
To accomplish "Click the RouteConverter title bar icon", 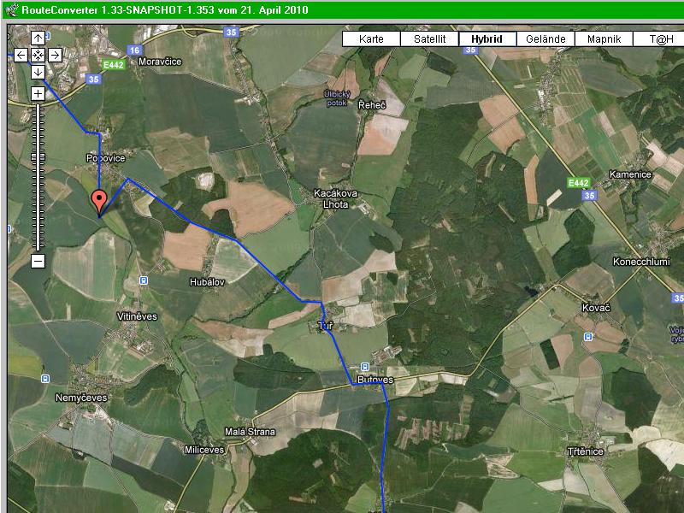I will (x=9, y=10).
